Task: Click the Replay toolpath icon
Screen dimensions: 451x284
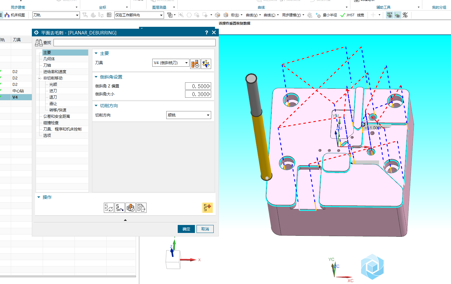Action: click(120, 208)
